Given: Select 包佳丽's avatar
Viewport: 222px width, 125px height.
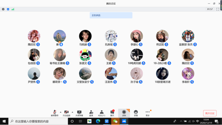Looking at the screenshot, I should pyautogui.click(x=34, y=55).
